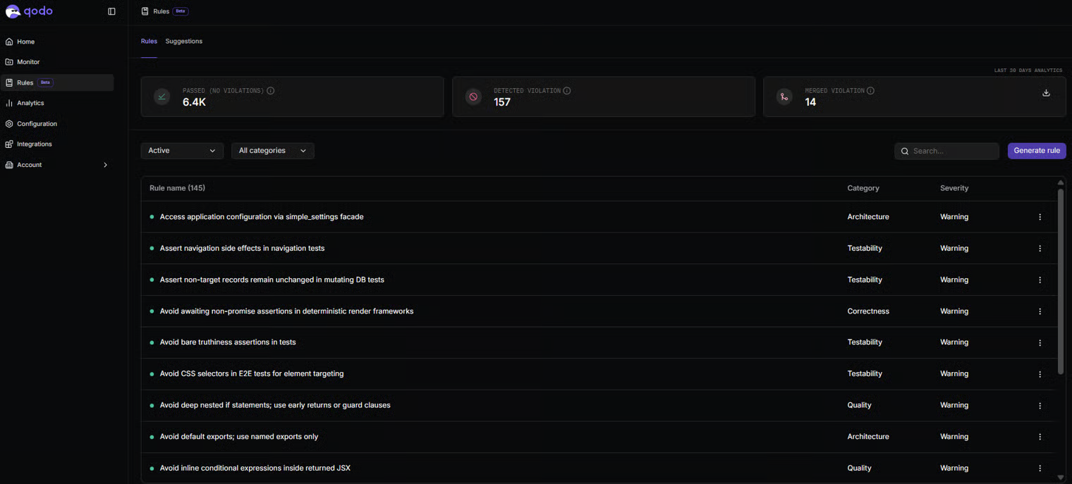Open kebab menu for bare truthiness assertions rule
The height and width of the screenshot is (484, 1072).
click(1040, 342)
